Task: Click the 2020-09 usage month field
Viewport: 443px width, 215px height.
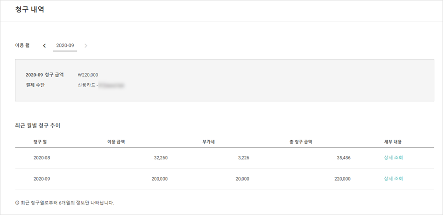Action: click(x=65, y=45)
